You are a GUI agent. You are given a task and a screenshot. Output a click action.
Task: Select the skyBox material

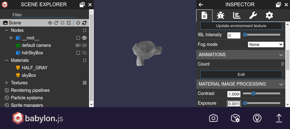pyautogui.click(x=29, y=75)
